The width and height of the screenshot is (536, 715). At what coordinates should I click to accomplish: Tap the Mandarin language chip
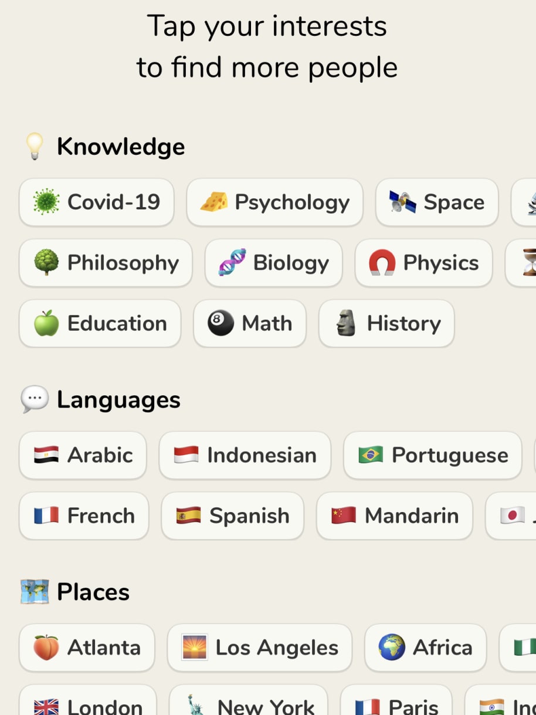[x=395, y=516]
